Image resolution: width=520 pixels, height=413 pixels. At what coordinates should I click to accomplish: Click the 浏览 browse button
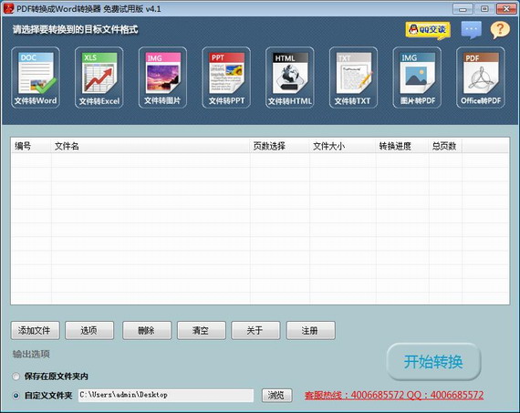277,395
